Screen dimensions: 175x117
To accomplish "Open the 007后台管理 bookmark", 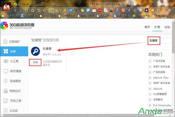I will (x=48, y=16).
